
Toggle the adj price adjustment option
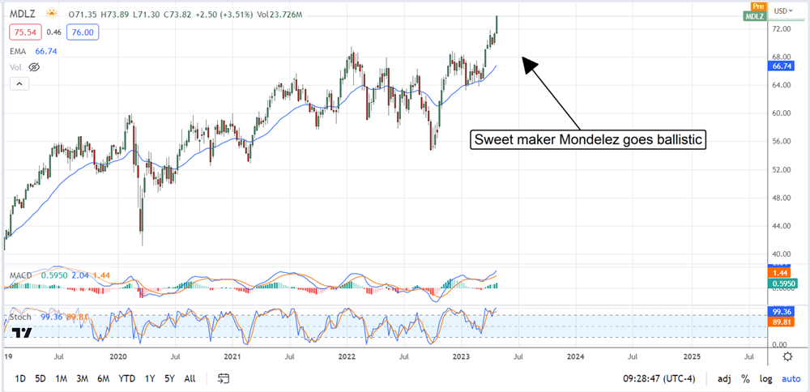coord(723,378)
